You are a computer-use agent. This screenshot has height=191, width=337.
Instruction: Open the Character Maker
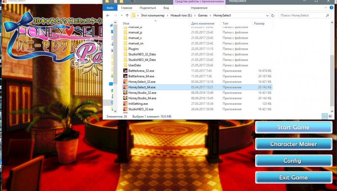coord(294,144)
